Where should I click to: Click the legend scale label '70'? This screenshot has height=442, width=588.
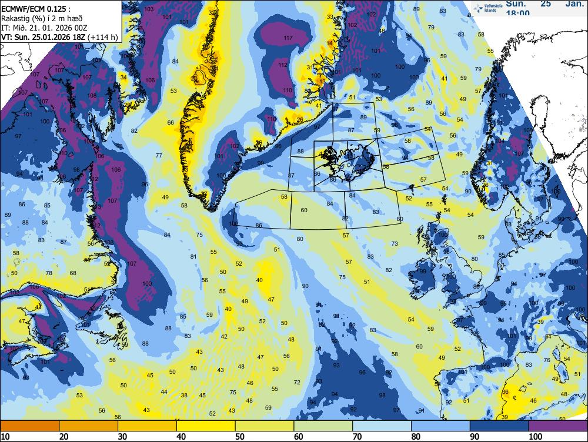pos(357,436)
